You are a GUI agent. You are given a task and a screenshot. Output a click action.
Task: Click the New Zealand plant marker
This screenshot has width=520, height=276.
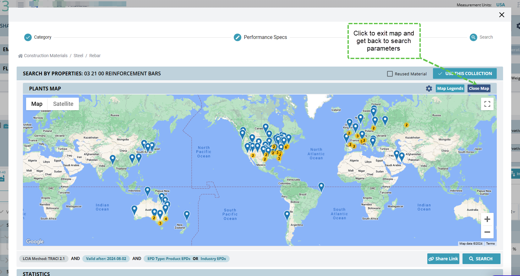tap(187, 215)
